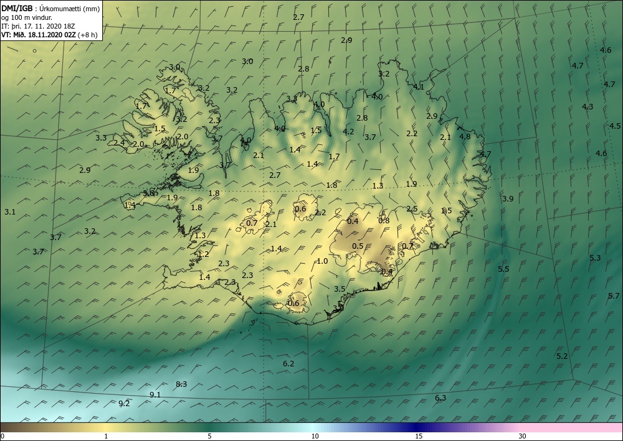This screenshot has height=441, width=623.
Task: Click the title 'DMI/IGB : Úrkomumætti (mm)'
Action: coord(51,9)
